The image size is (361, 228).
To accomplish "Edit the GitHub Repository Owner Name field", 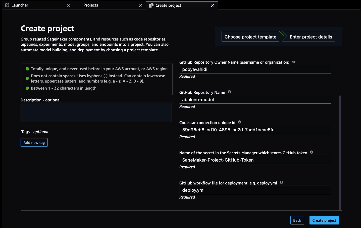I will click(255, 69).
